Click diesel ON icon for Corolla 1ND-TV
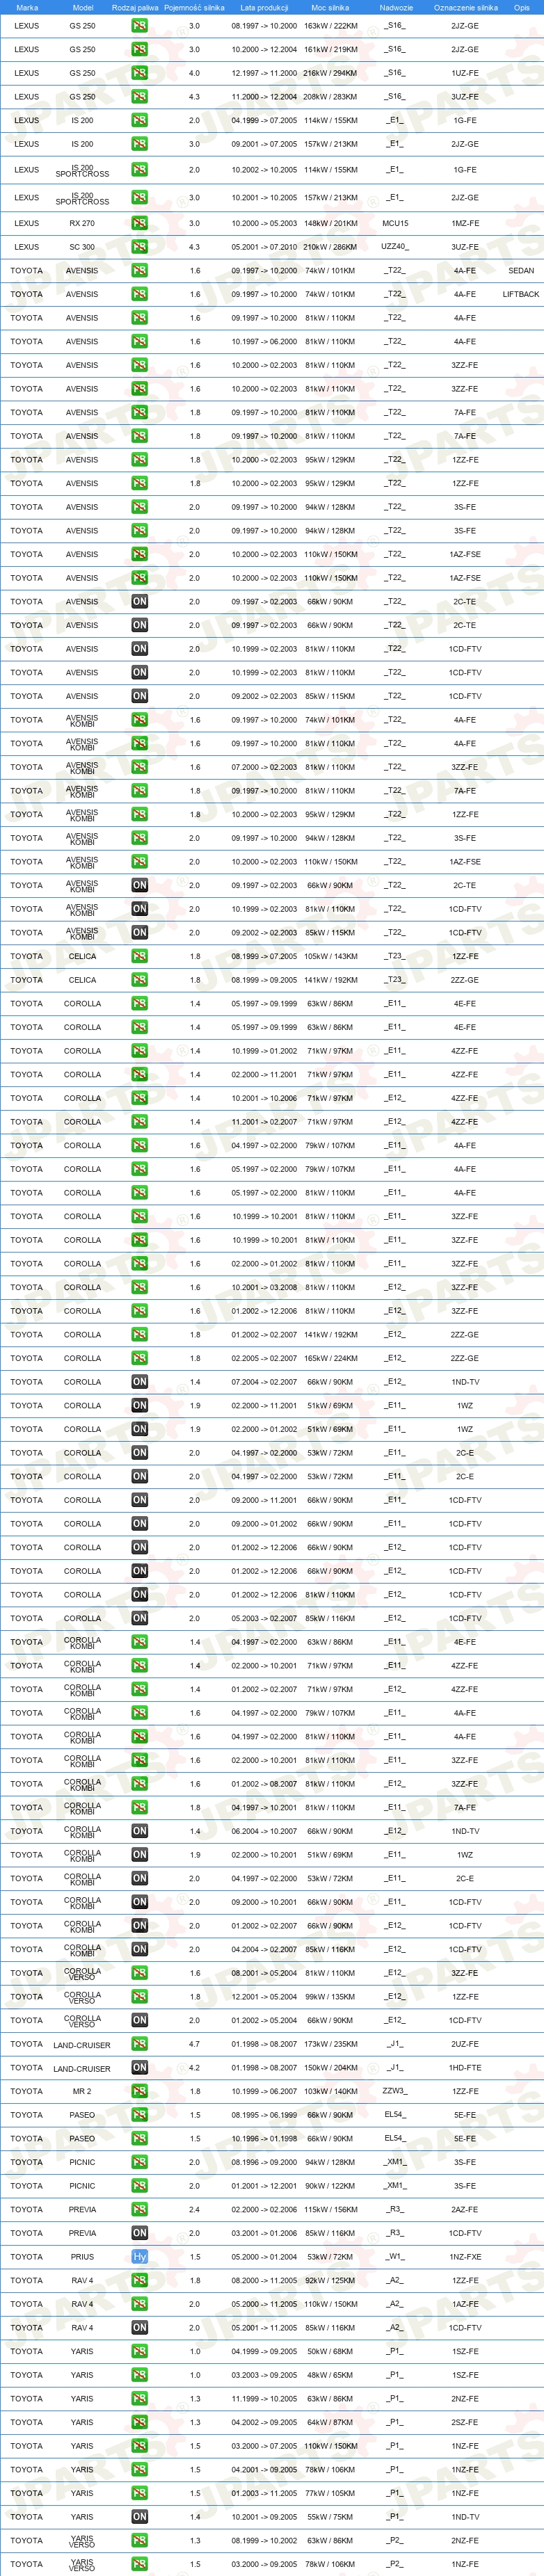The height and width of the screenshot is (2576, 544). [139, 1382]
